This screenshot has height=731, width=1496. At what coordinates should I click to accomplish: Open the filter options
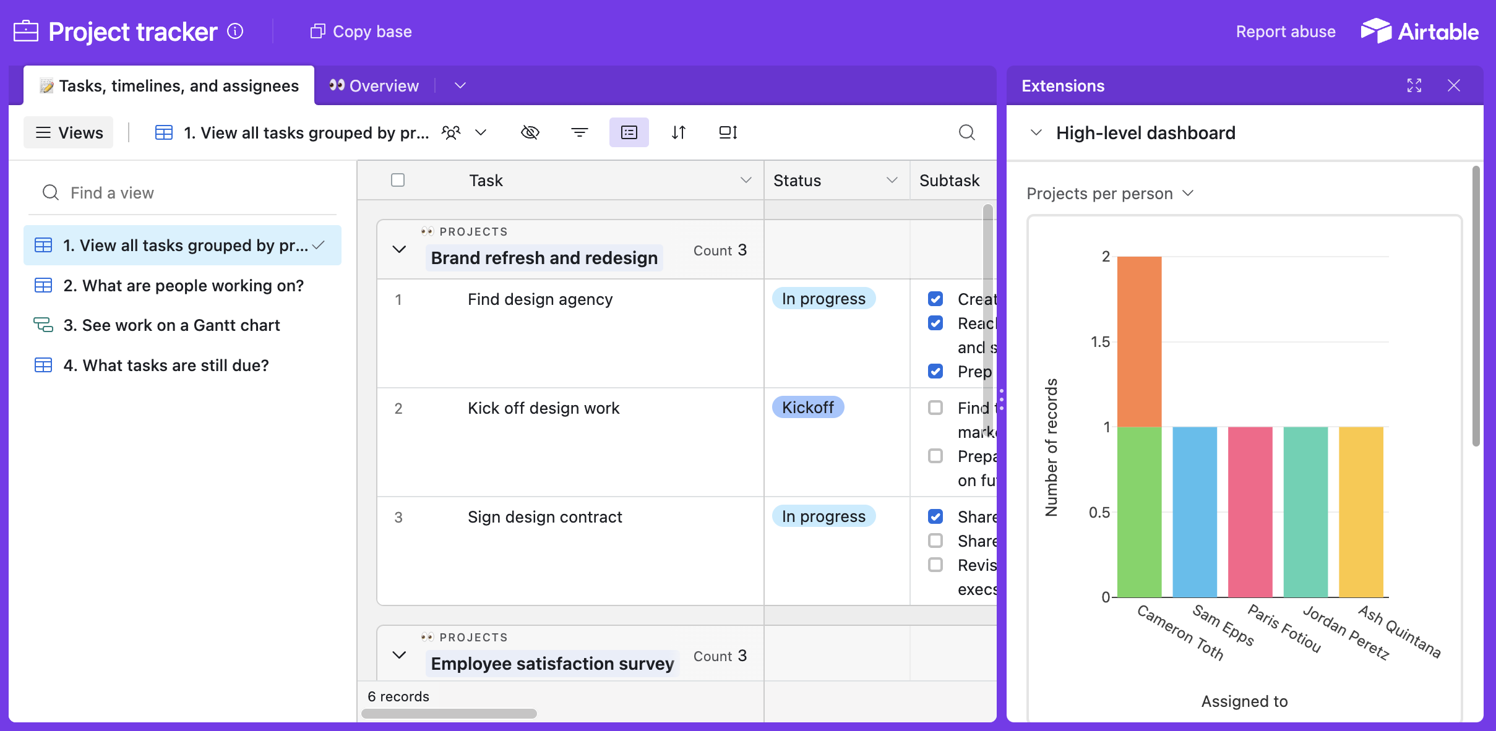[579, 132]
